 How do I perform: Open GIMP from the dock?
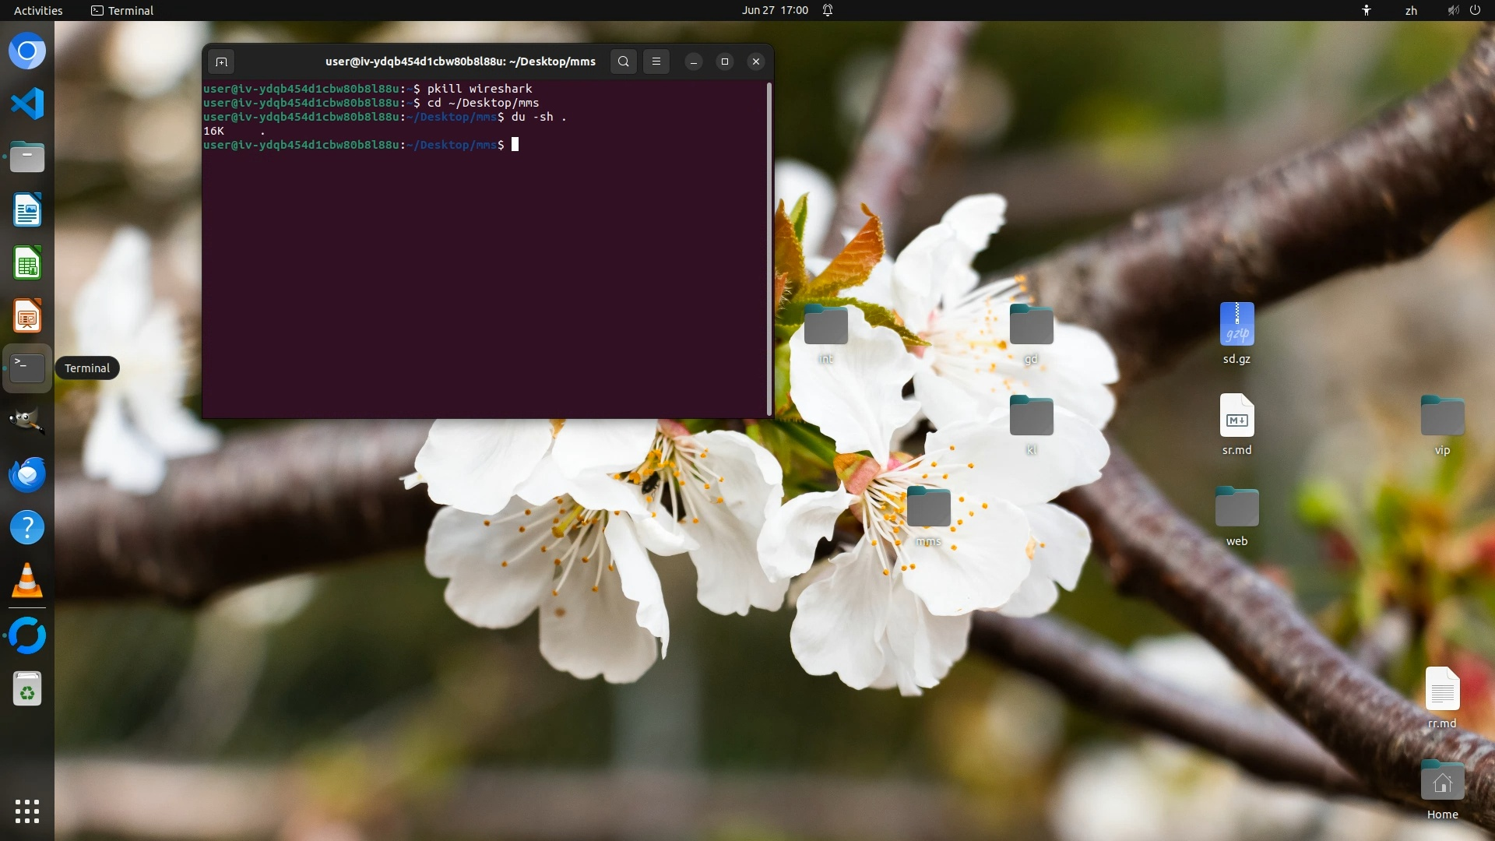pyautogui.click(x=27, y=421)
